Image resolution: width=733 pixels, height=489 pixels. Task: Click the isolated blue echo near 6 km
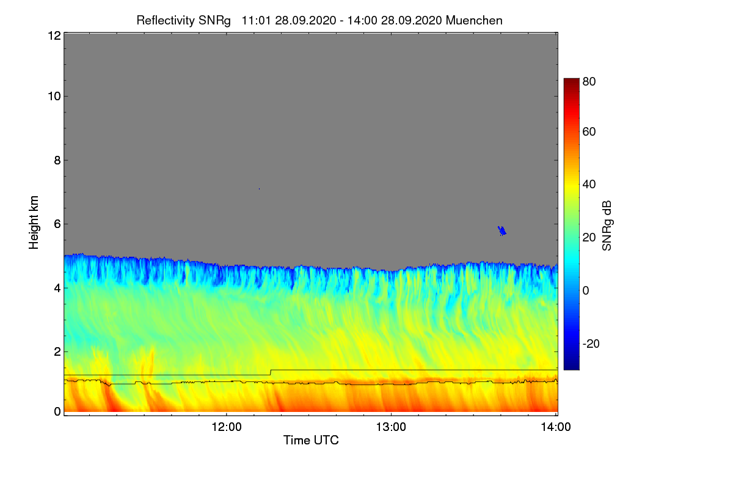[501, 230]
